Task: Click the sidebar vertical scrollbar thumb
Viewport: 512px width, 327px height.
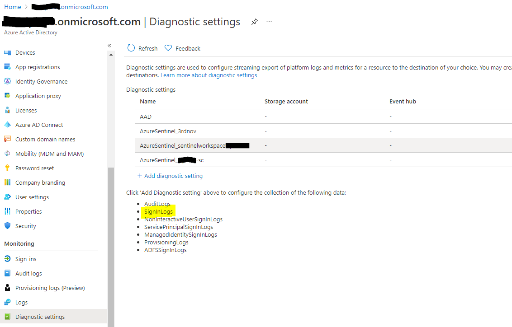Action: 111,247
